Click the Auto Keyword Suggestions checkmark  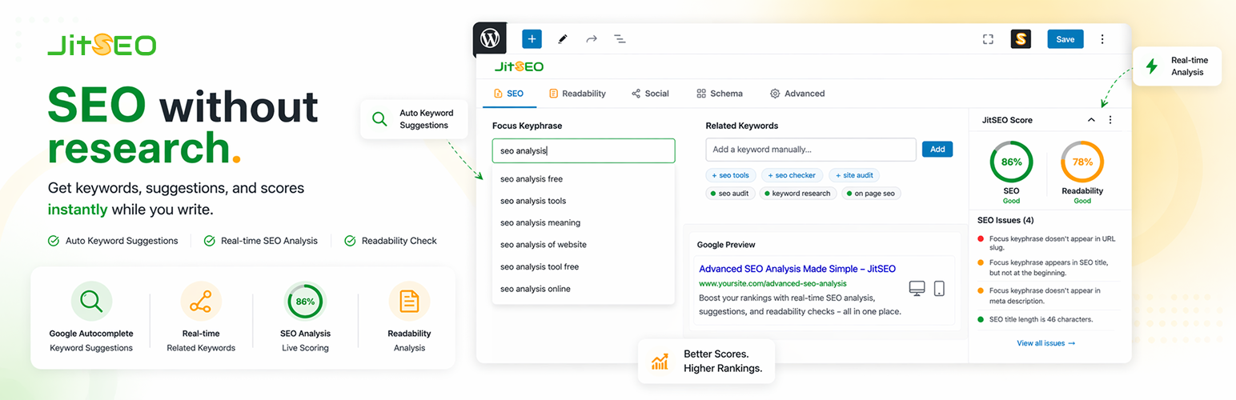[x=54, y=241]
